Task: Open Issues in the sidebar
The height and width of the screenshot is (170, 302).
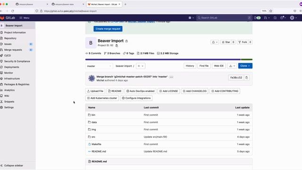Action: pyautogui.click(x=8, y=44)
